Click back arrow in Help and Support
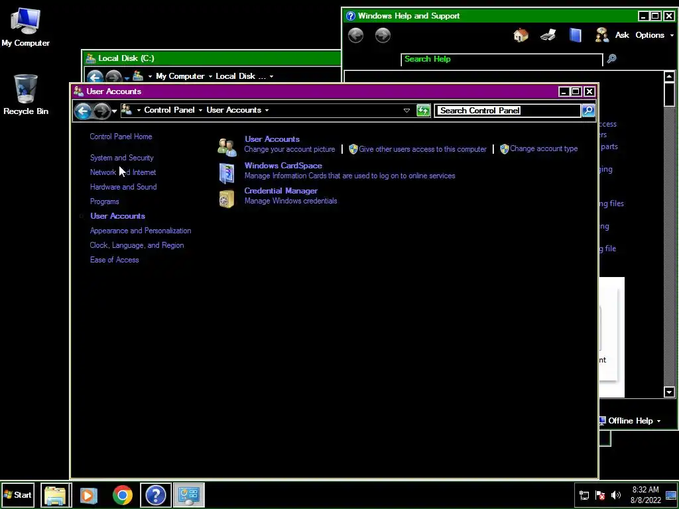Image resolution: width=679 pixels, height=509 pixels. click(355, 35)
